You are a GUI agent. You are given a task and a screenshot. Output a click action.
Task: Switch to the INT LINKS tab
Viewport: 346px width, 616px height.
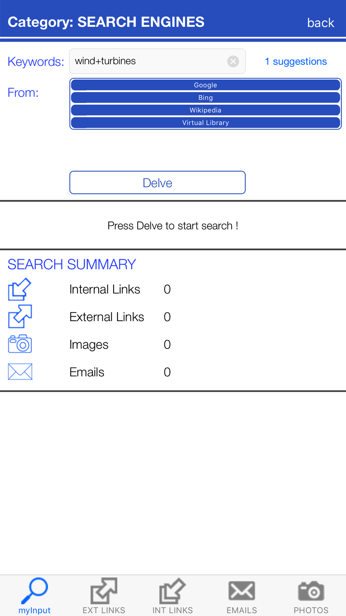pyautogui.click(x=173, y=596)
